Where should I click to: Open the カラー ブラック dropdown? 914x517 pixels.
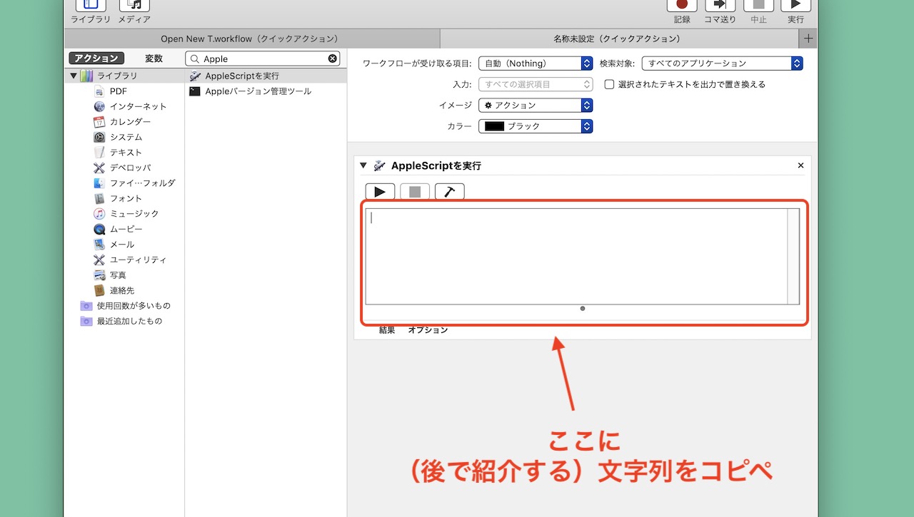[x=536, y=126]
